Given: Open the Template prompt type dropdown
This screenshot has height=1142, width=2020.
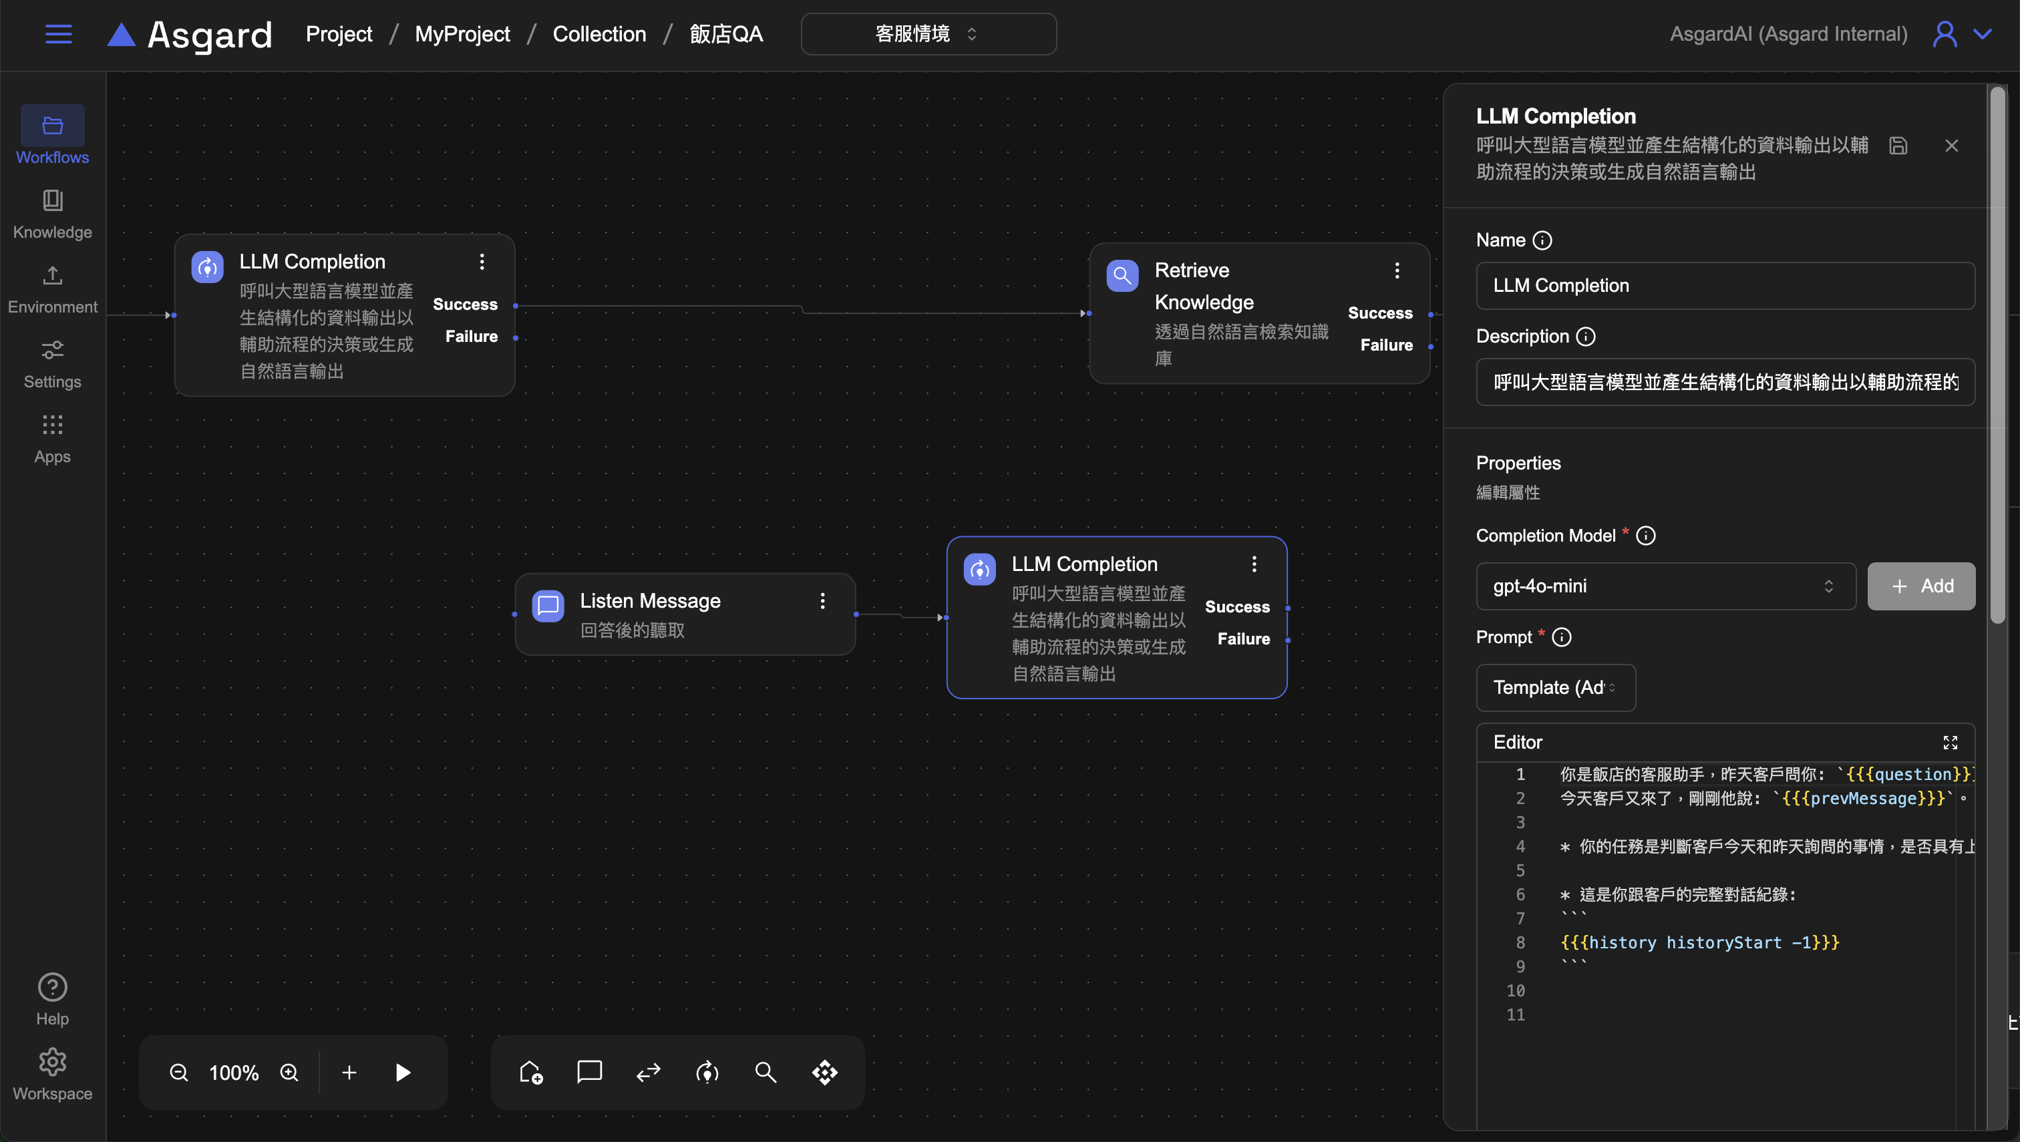Looking at the screenshot, I should [x=1555, y=687].
